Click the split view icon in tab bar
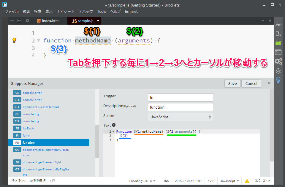This screenshot has width=285, height=187. click(x=20, y=21)
